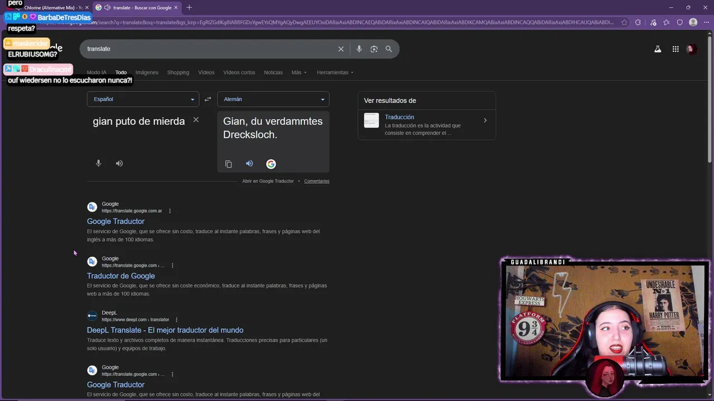Select the Todo results tab
714x401 pixels.
(x=121, y=72)
